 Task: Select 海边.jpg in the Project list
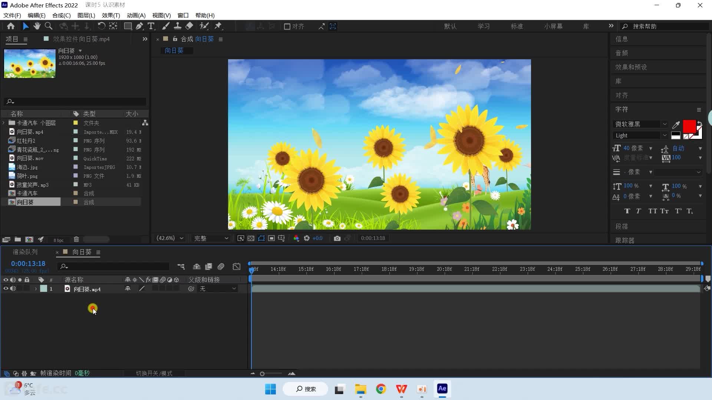[27, 167]
